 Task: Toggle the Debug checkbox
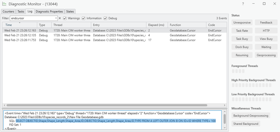coord(105,18)
